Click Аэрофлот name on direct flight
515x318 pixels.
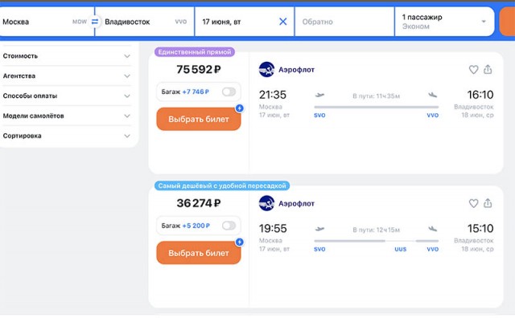tap(297, 70)
